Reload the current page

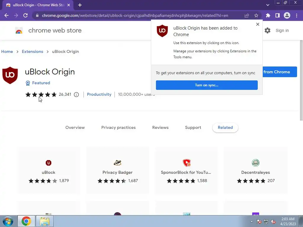25,15
